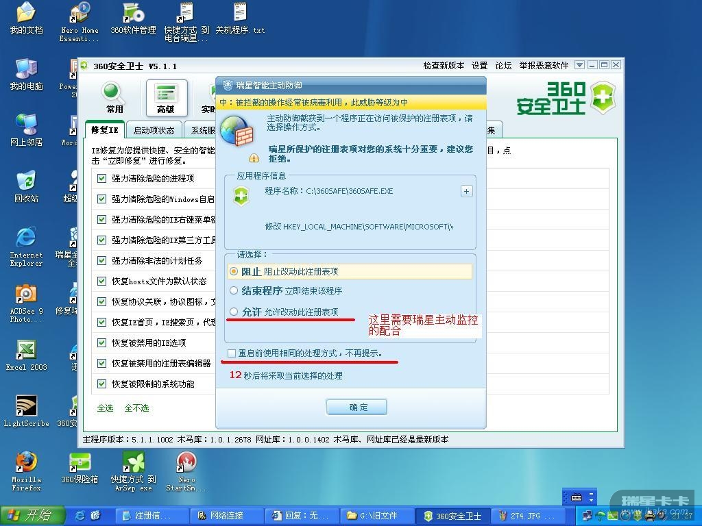Screen dimensions: 702x526
Task: Switch to 网络连接 taskbar window
Action: 227,516
